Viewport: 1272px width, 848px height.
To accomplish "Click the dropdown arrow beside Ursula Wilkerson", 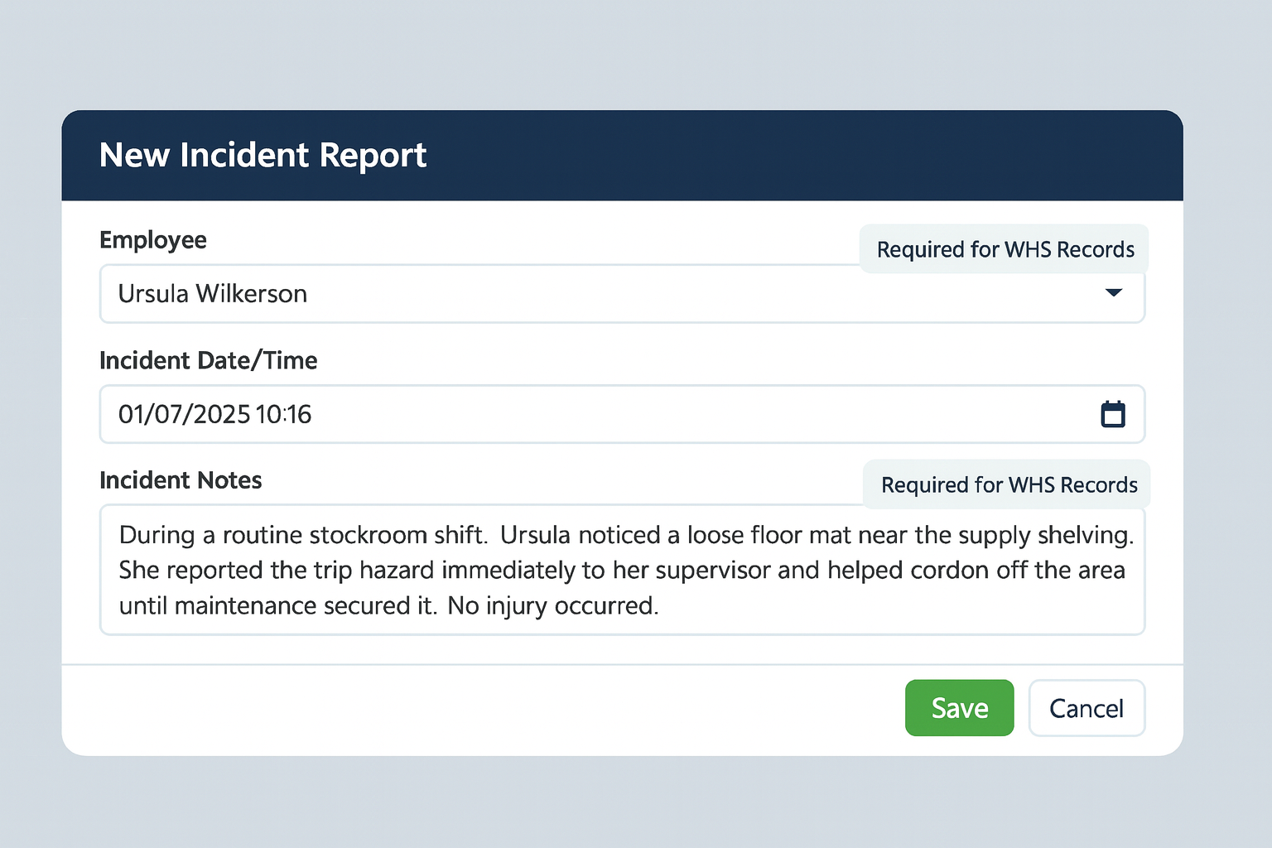I will pyautogui.click(x=1115, y=293).
